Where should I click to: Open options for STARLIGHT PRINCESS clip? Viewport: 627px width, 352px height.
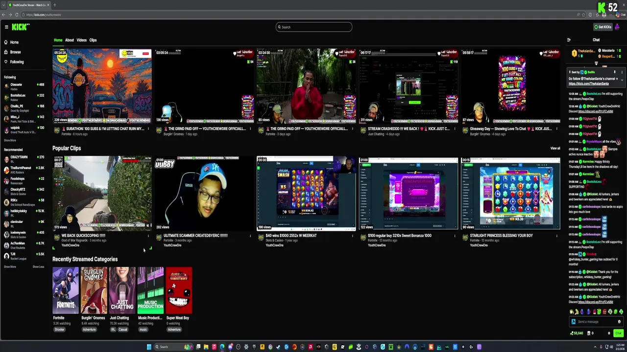(x=556, y=236)
